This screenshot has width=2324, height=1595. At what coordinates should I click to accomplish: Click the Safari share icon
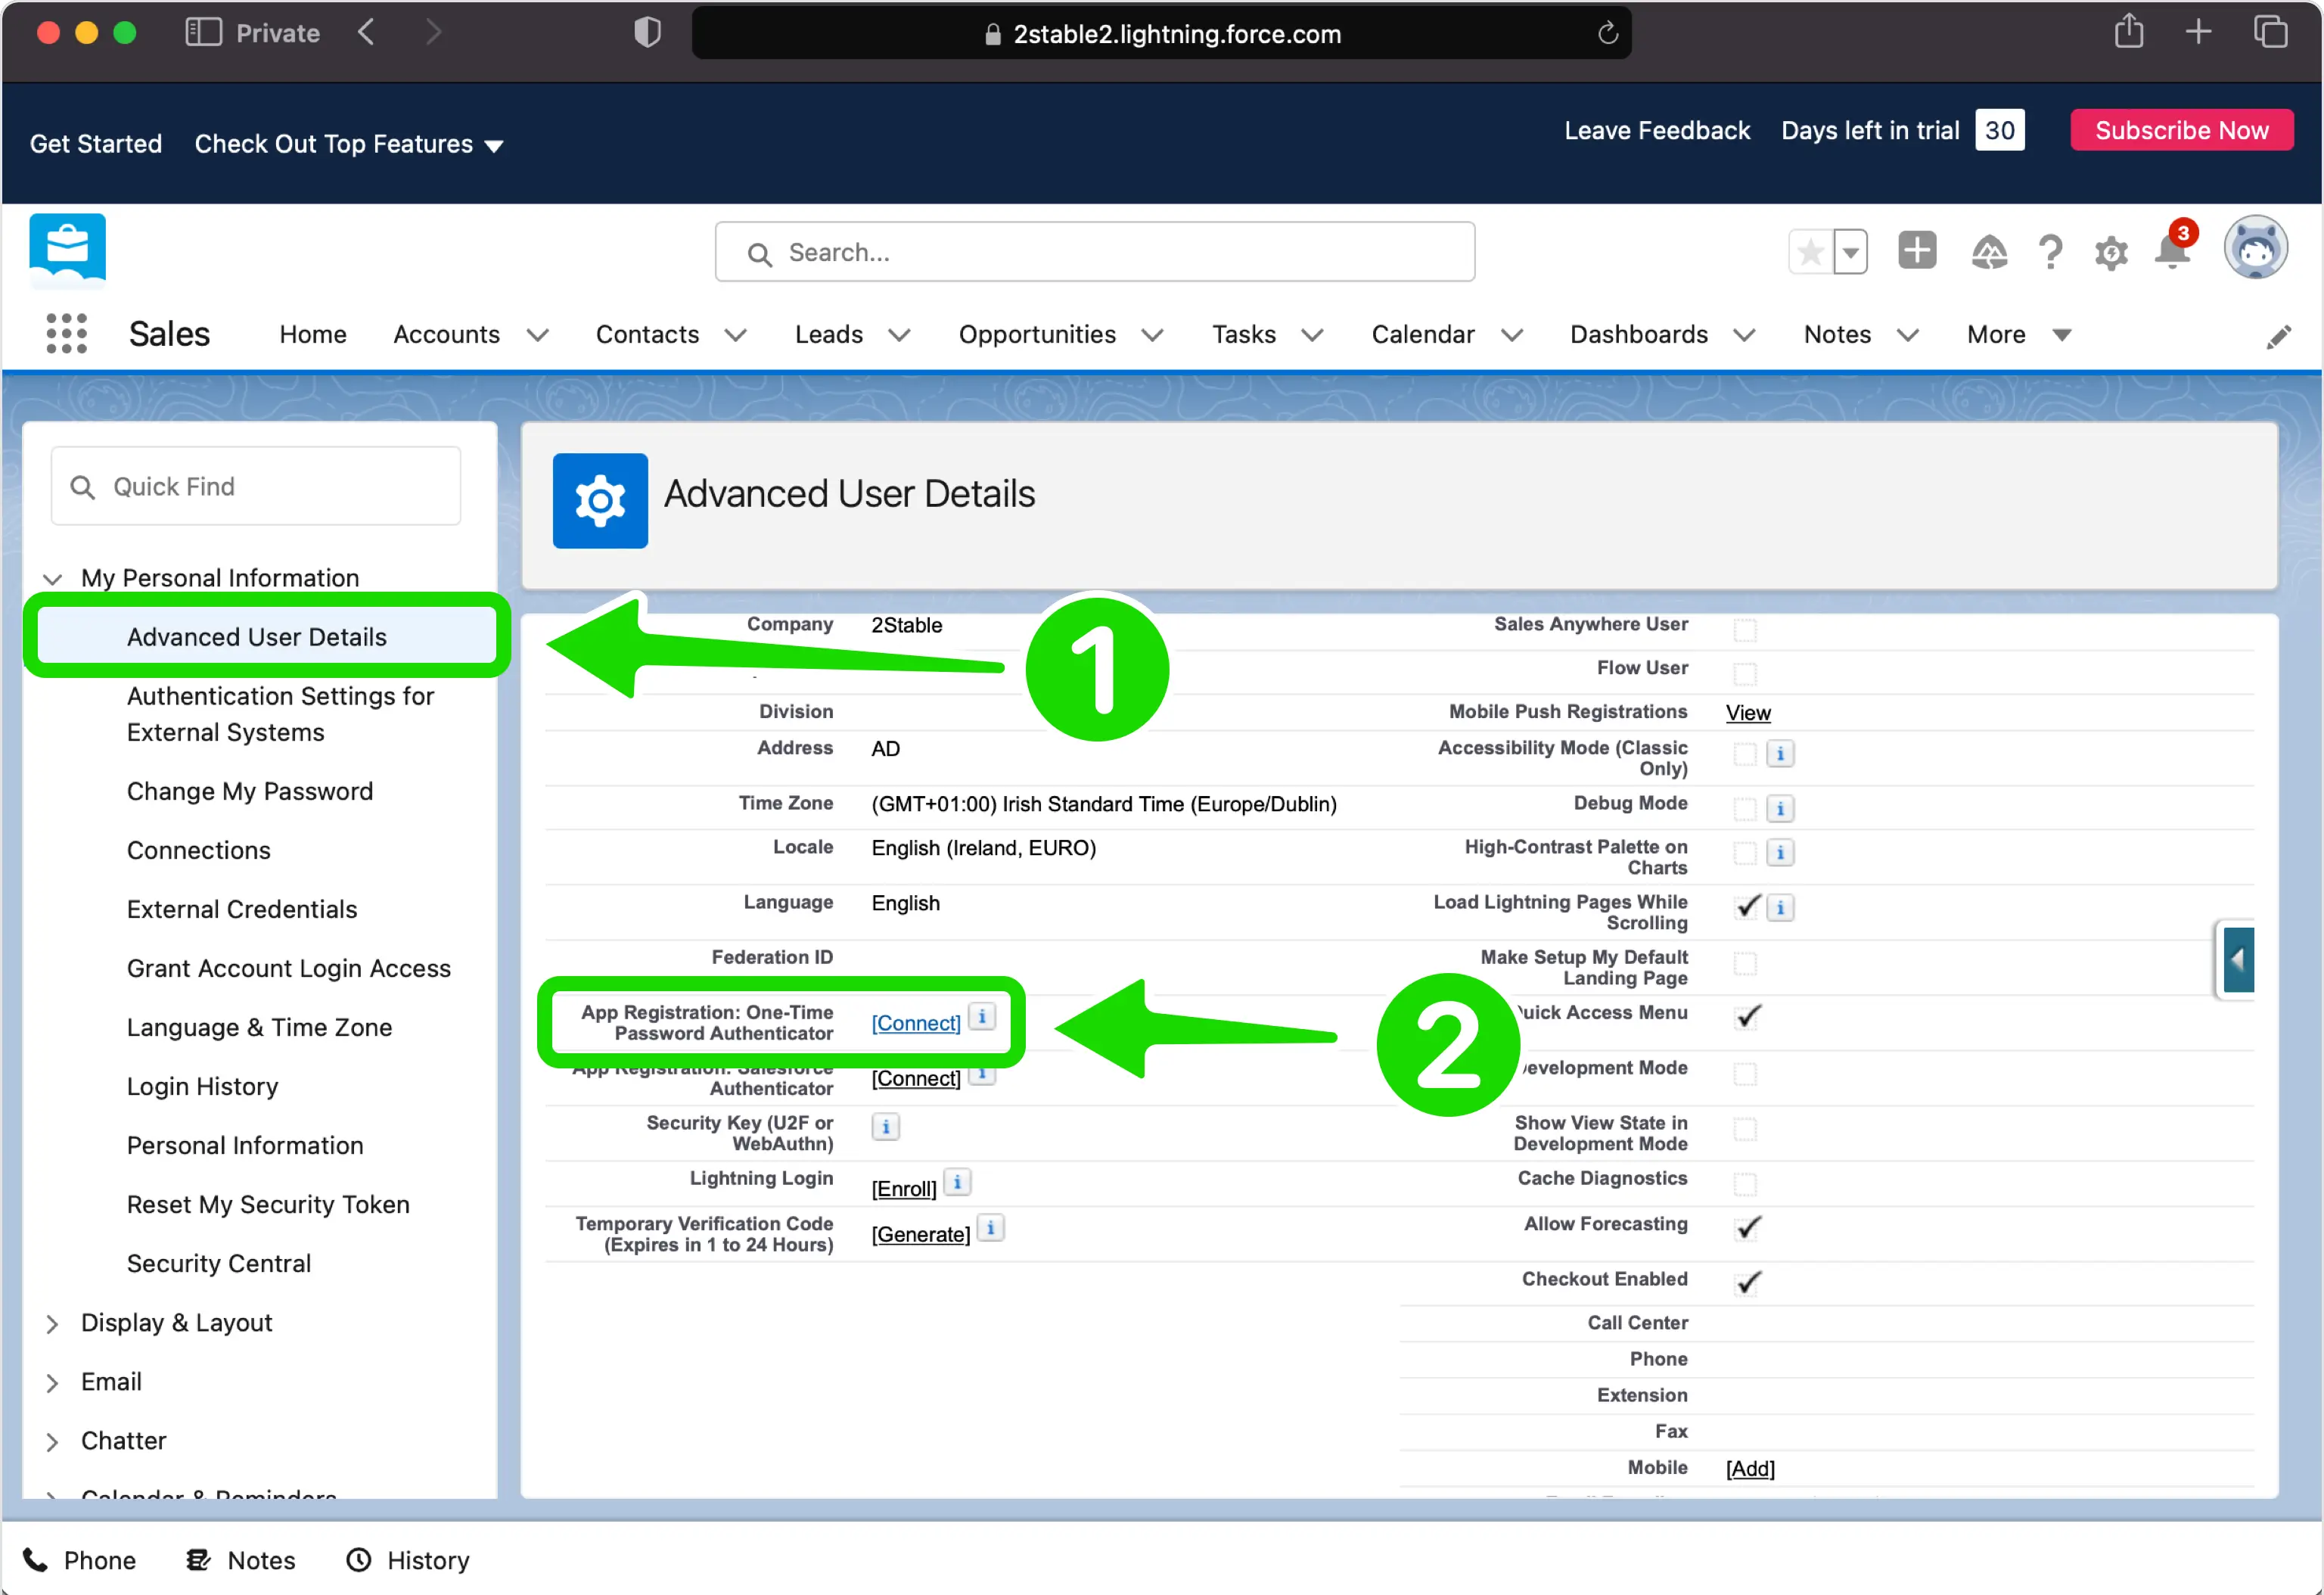pyautogui.click(x=2129, y=31)
